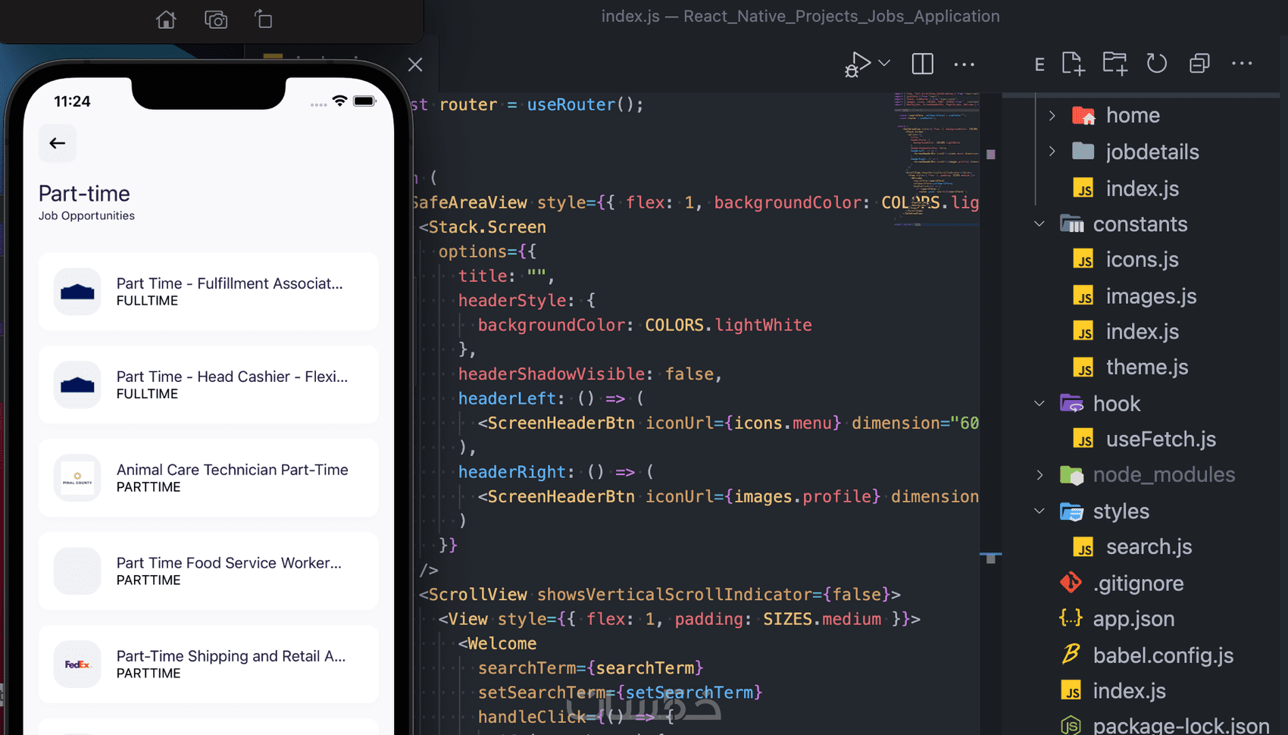Open useFetch.js in hook folder

[1161, 439]
